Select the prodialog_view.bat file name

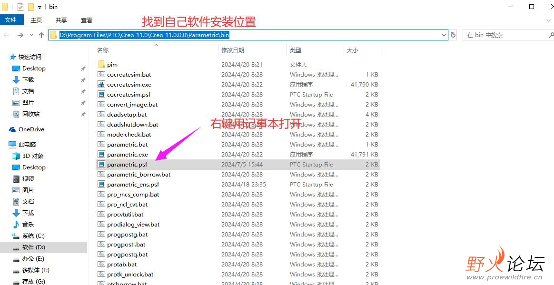pyautogui.click(x=134, y=224)
